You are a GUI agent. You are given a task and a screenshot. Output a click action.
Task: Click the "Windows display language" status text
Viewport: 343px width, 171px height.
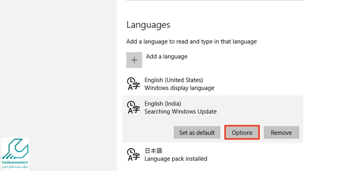179,88
